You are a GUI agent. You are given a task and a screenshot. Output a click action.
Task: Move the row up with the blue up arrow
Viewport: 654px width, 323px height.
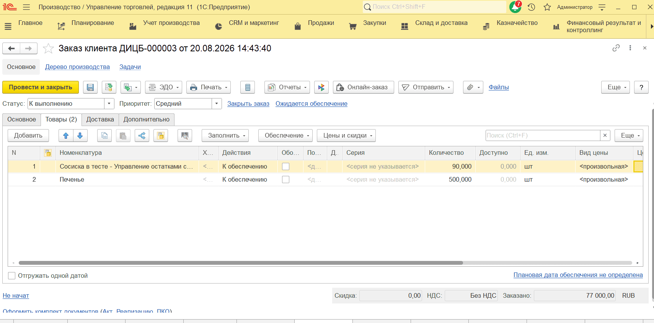coord(66,136)
